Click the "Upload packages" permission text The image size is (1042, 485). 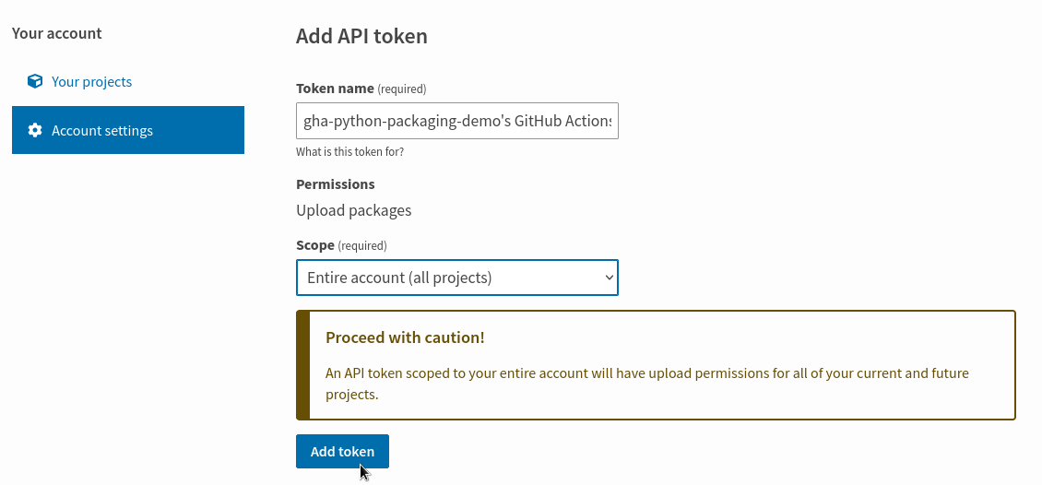(354, 210)
